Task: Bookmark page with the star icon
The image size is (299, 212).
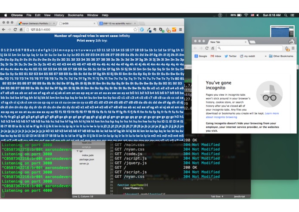Action: (x=135, y=30)
